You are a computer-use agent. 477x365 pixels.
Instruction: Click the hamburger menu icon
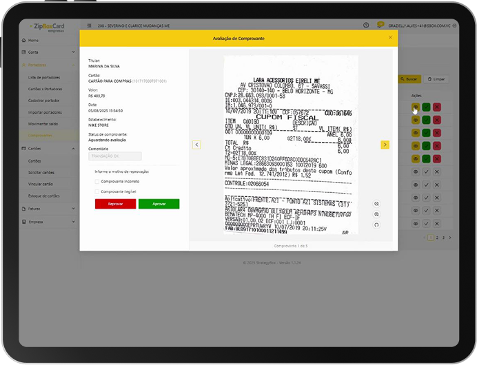coord(90,25)
